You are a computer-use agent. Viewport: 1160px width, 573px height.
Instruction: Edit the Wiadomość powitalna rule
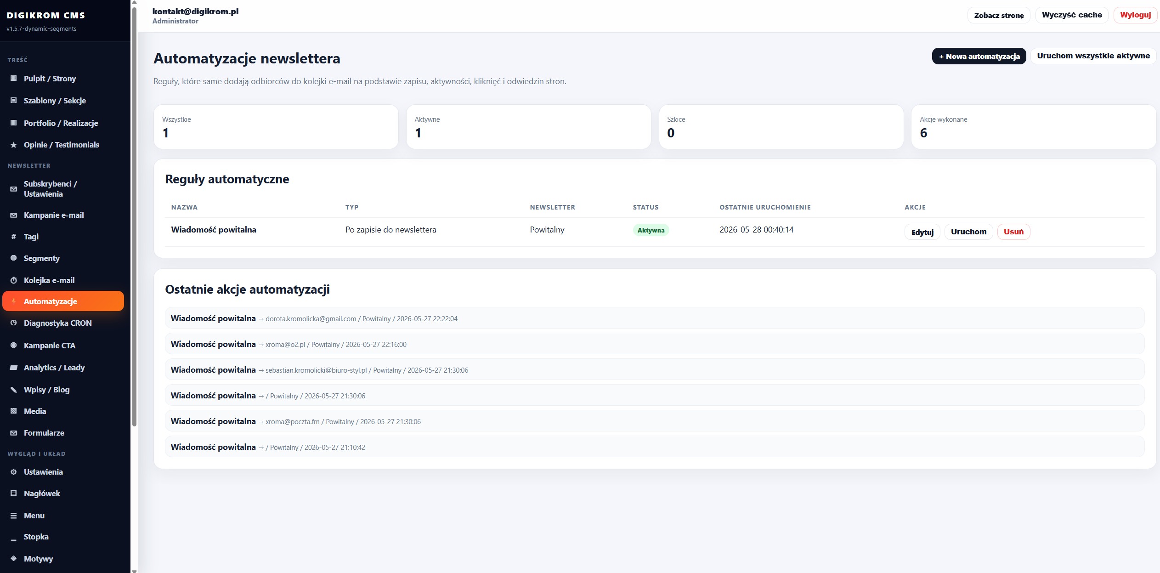(x=922, y=232)
